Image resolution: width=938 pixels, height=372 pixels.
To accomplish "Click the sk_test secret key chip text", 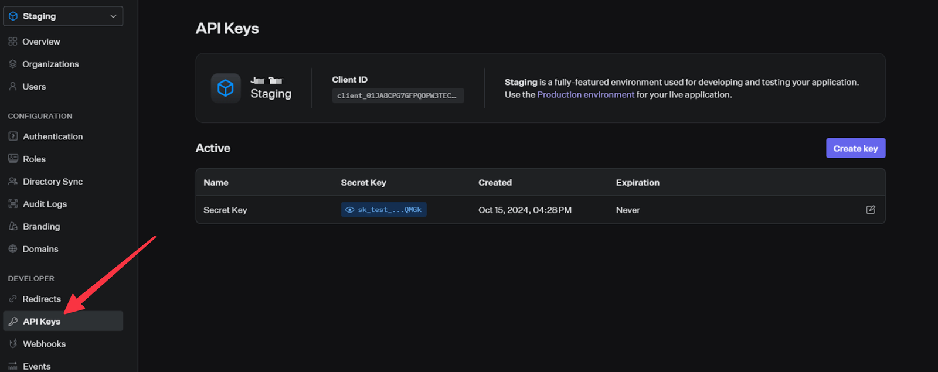I will pyautogui.click(x=390, y=210).
